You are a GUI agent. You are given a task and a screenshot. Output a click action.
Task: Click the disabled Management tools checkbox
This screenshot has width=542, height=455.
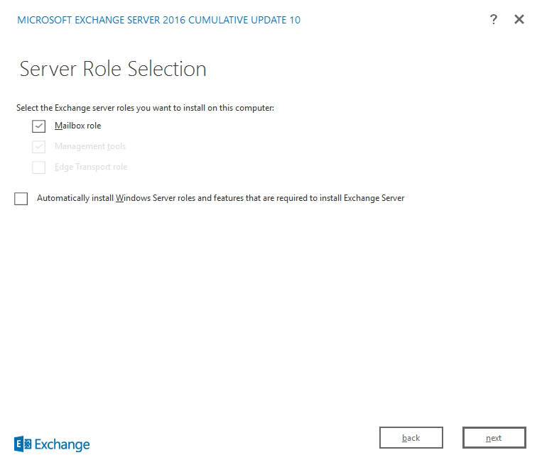(38, 147)
